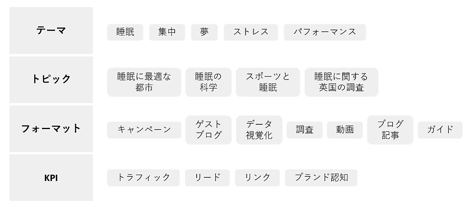The width and height of the screenshot is (472, 207).
Task: Click the 睡眠 theme tag
Action: click(x=125, y=32)
